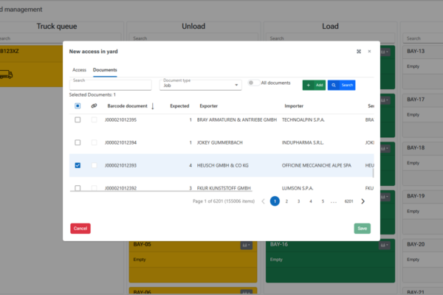Close the New access in yard dialog
Viewport: 443px width, 295px height.
[x=370, y=52]
